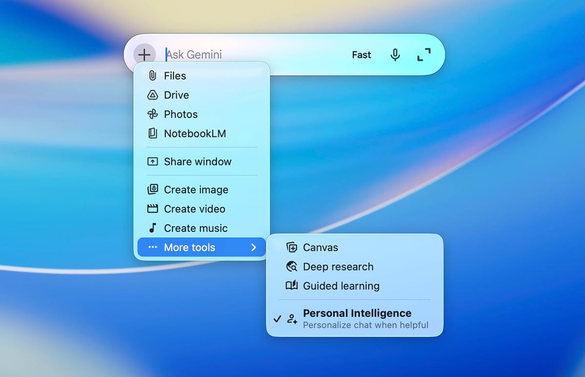
Task: Open the Fast model selector
Action: click(361, 55)
